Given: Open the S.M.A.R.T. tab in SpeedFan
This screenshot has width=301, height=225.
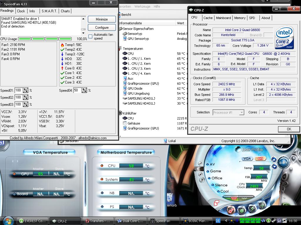Looking at the screenshot, I should (x=49, y=11).
